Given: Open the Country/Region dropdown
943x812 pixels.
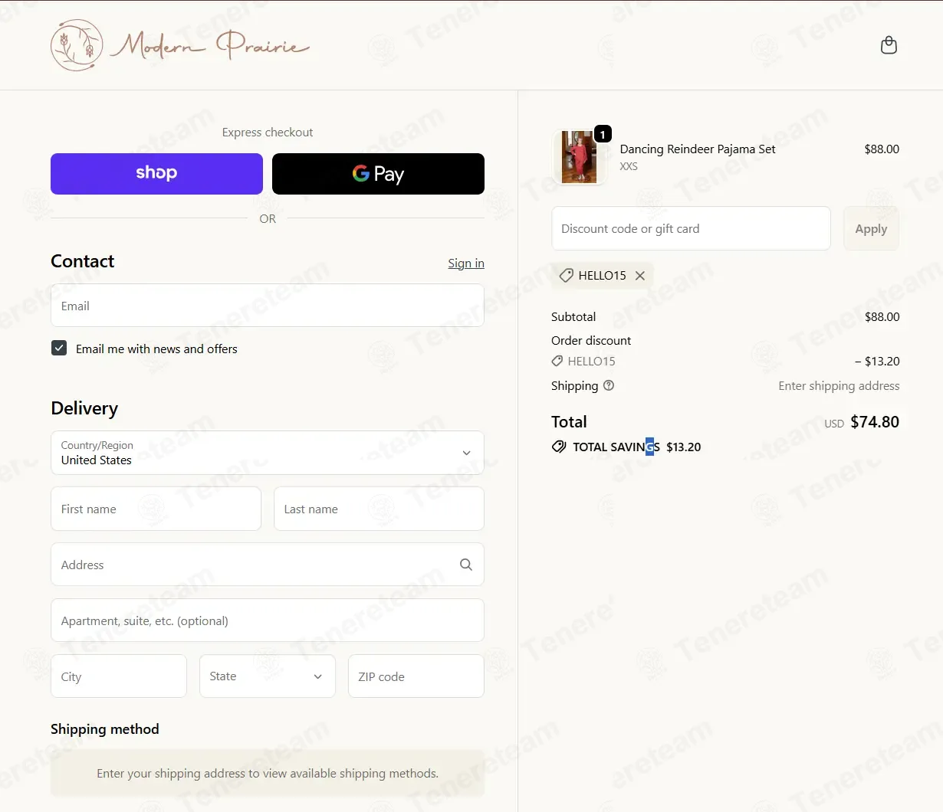Looking at the screenshot, I should pos(268,453).
